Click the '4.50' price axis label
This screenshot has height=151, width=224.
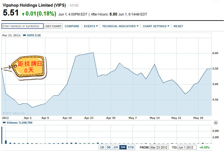tap(215, 100)
